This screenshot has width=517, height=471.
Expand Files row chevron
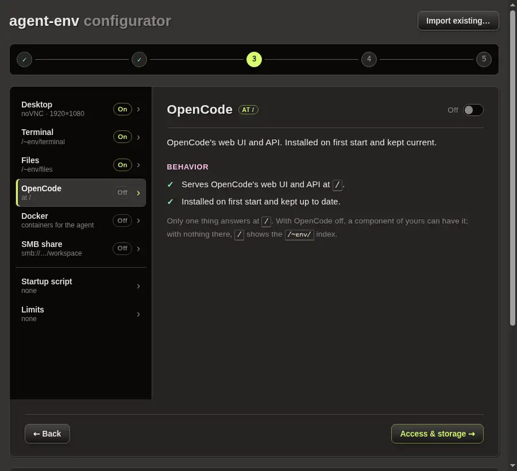click(138, 165)
